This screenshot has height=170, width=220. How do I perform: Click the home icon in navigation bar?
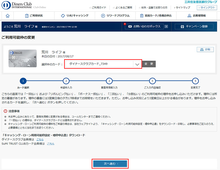(x=8, y=16)
